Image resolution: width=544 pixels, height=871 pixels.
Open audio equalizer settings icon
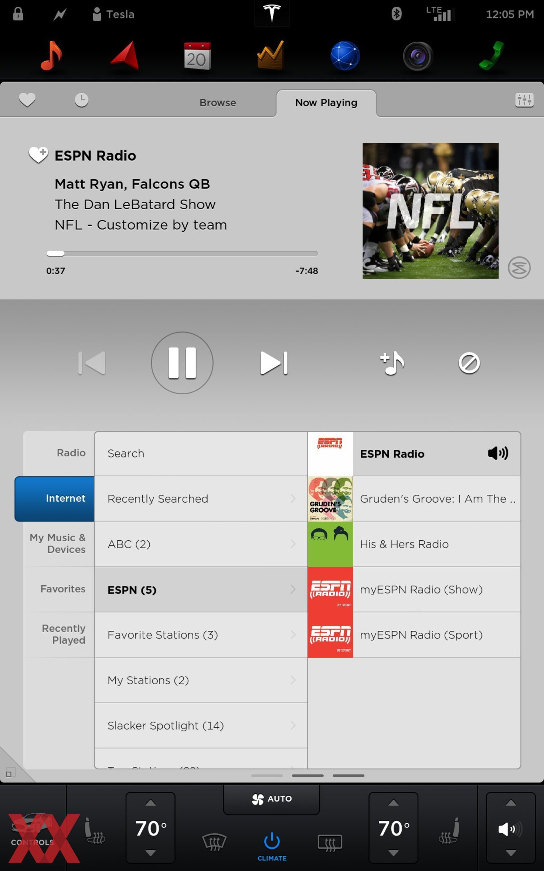(x=524, y=100)
